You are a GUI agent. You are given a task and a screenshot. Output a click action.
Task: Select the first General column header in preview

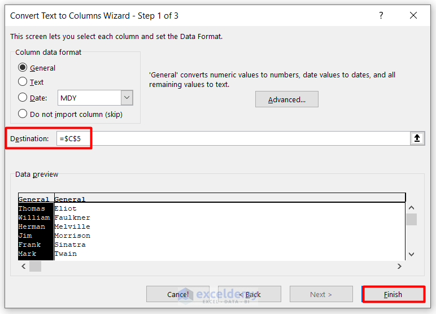[36, 199]
